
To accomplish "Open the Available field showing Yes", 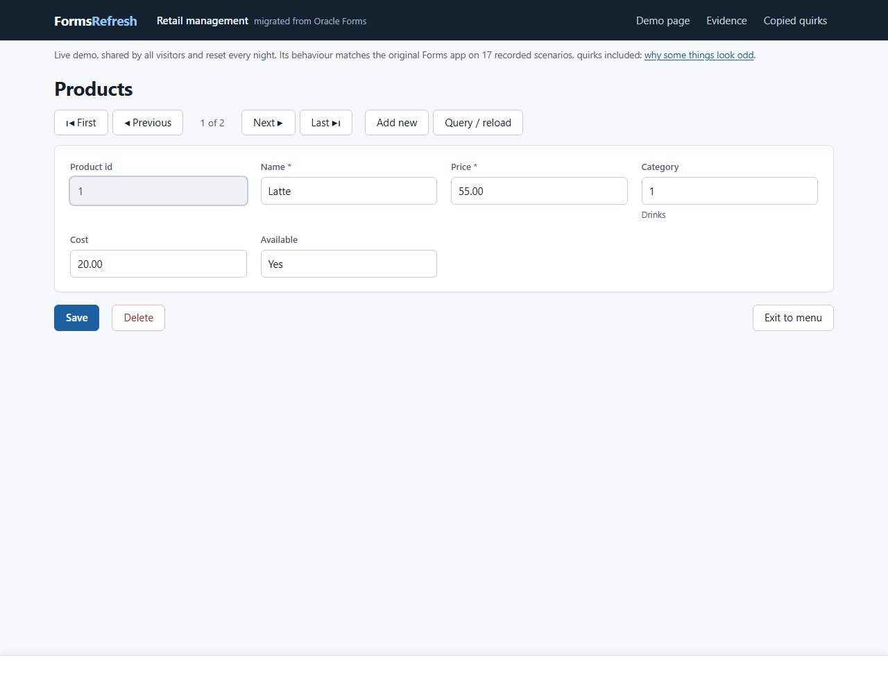I will click(349, 264).
